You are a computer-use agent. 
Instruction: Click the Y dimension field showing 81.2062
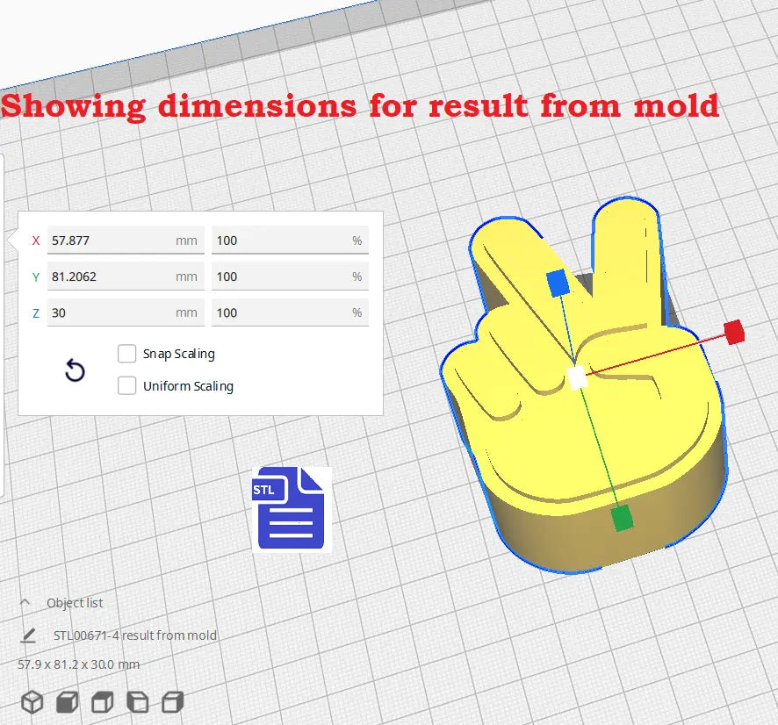tap(110, 276)
